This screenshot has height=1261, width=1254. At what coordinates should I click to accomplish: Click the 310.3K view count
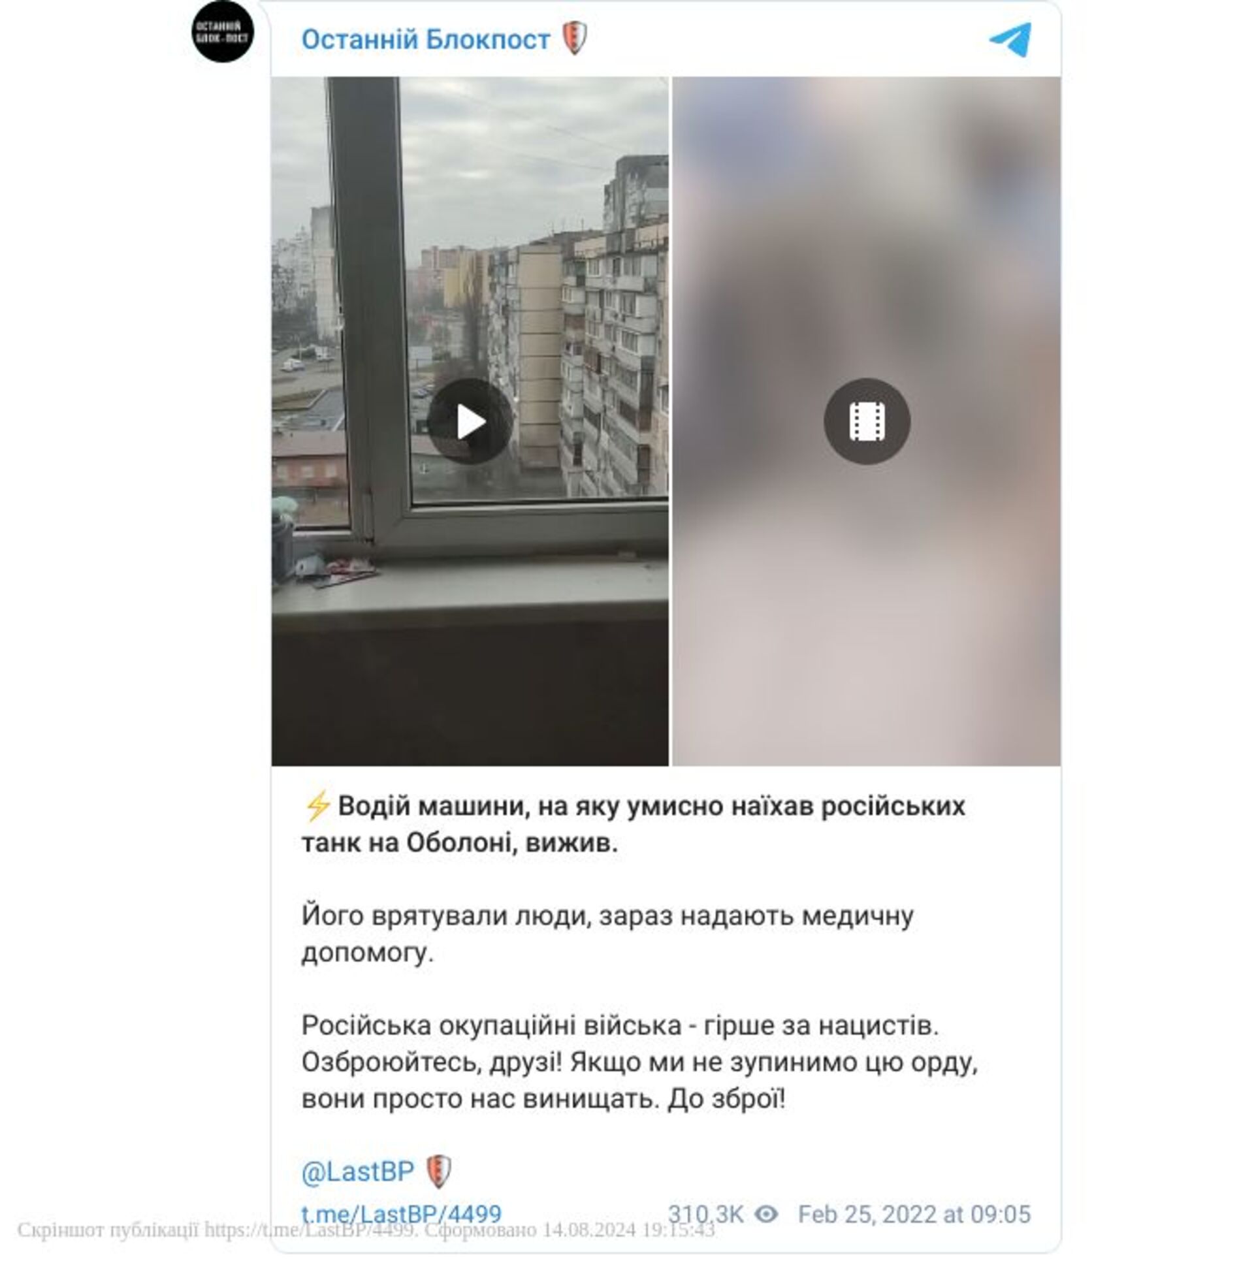(705, 1214)
